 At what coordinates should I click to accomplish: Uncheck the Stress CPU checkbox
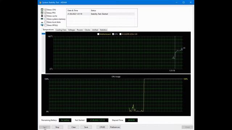46,10
